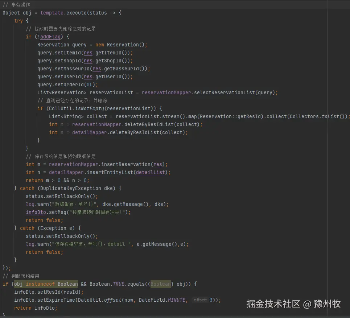Click the comment "// 查询已经存在的记录，并删除"
350x318 pixels.
(72, 101)
